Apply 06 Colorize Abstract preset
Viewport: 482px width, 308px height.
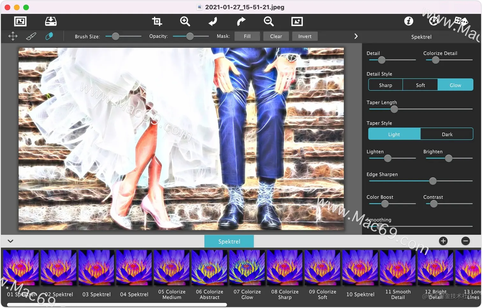point(209,268)
